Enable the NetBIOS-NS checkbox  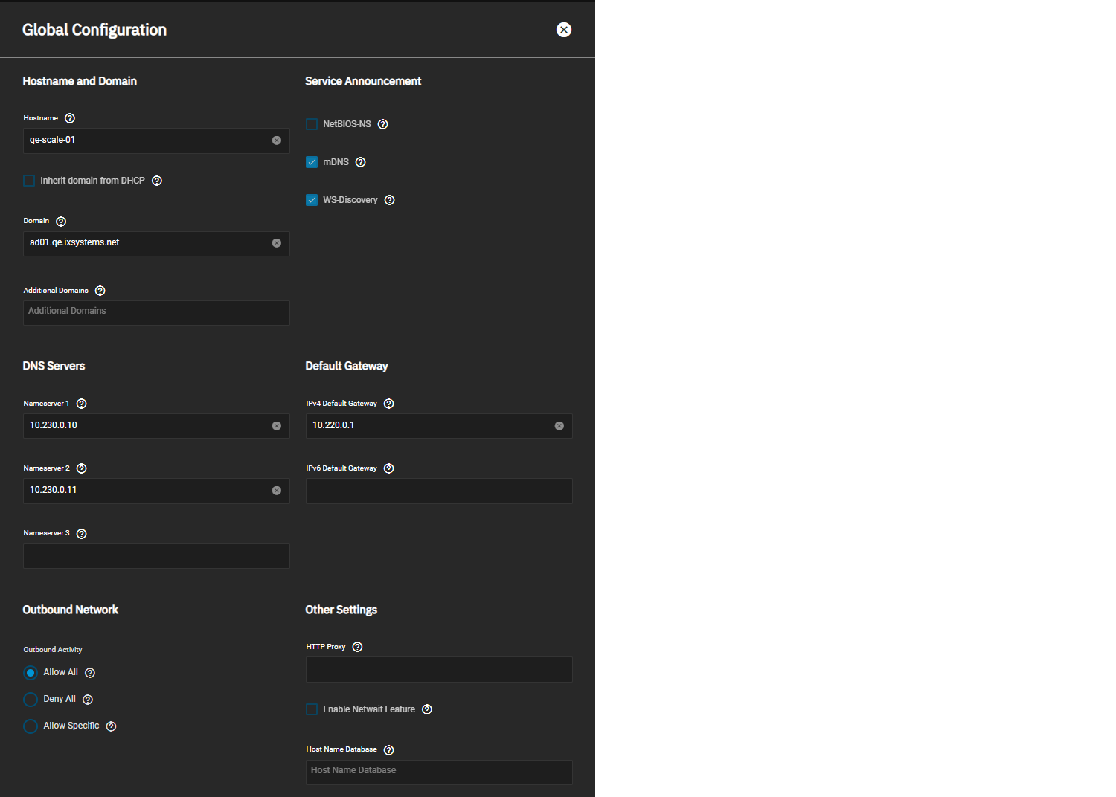point(312,124)
